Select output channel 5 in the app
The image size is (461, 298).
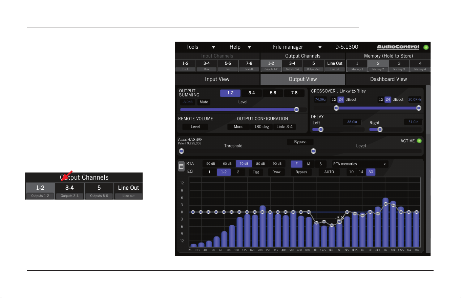click(313, 66)
